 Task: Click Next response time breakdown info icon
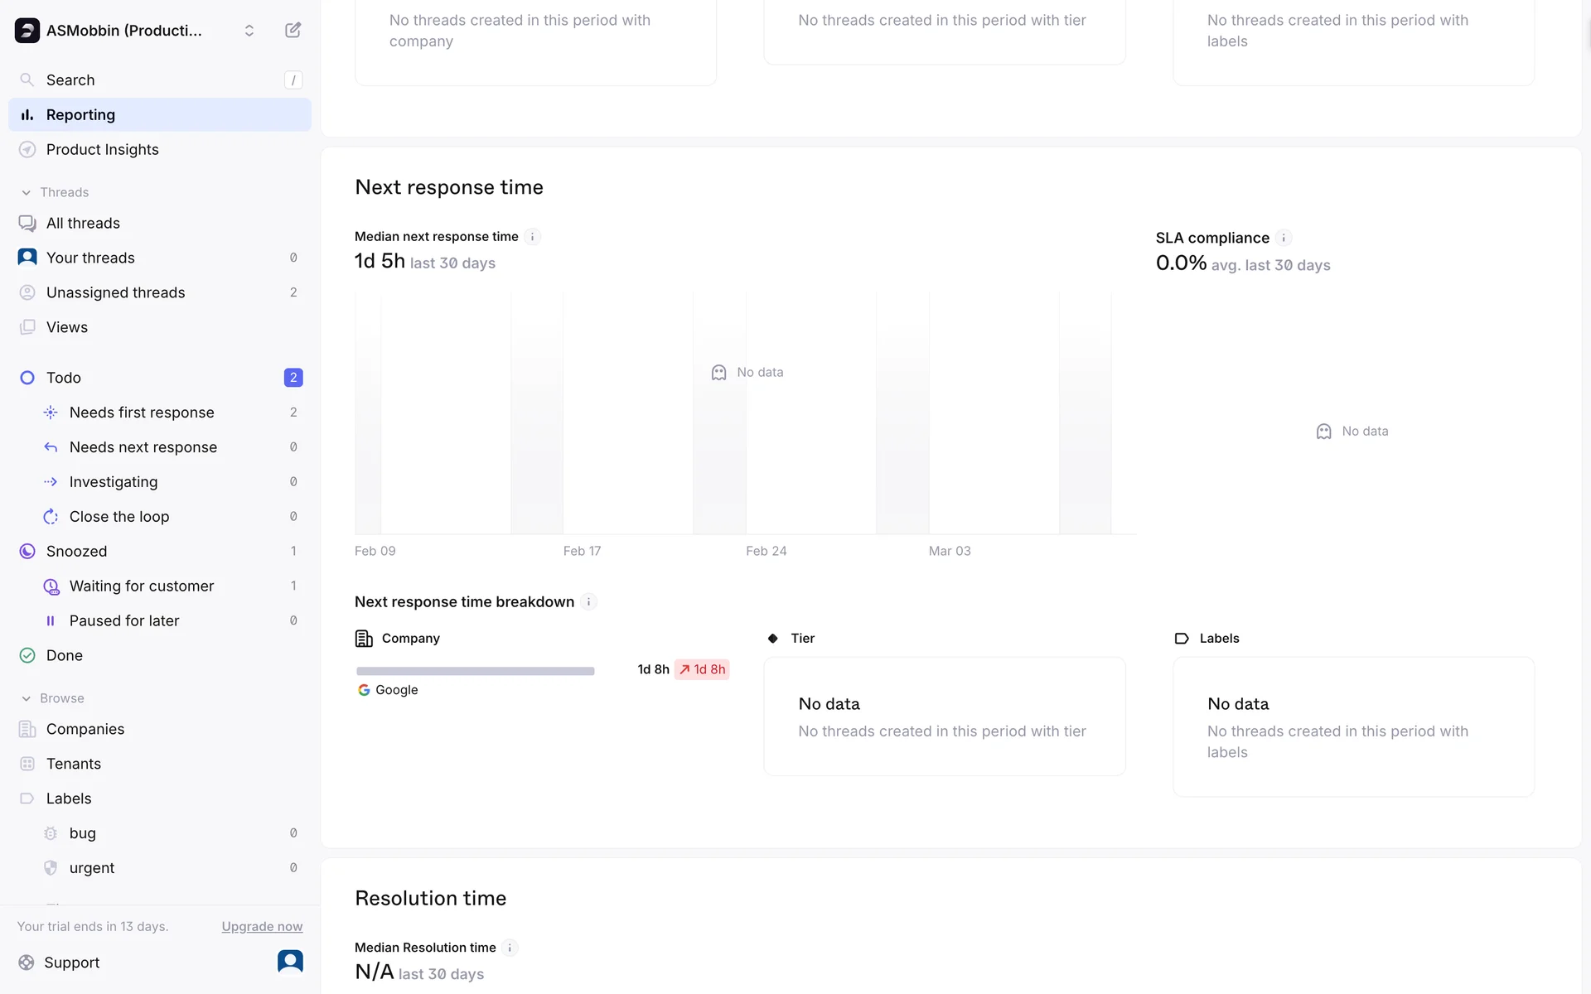(x=588, y=602)
